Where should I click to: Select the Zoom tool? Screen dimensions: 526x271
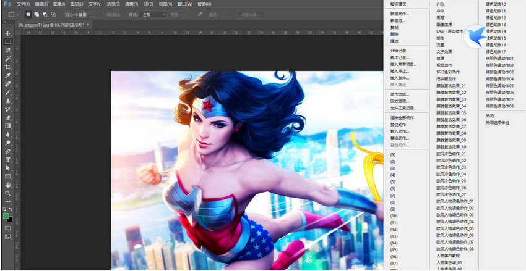7,193
